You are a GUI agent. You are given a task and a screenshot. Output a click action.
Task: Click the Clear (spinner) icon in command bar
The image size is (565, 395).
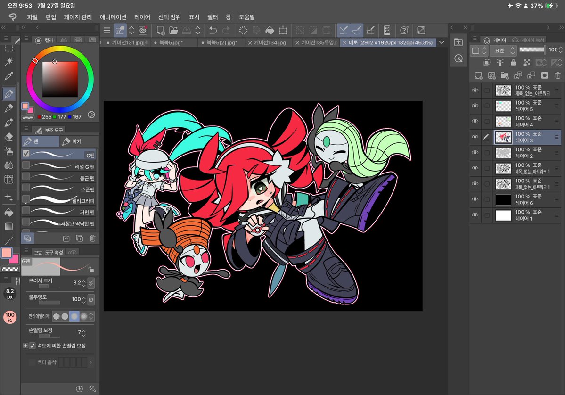[243, 30]
